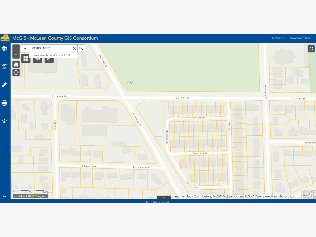Open the basemap gallery grid button
The image size is (316, 237).
pos(26,58)
